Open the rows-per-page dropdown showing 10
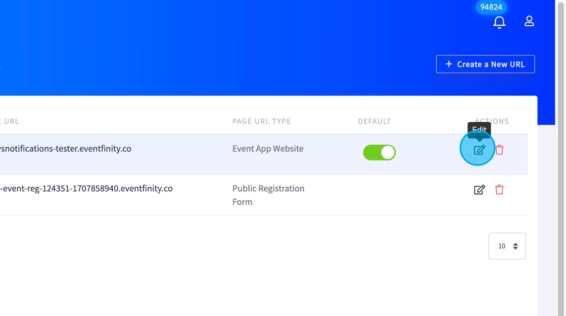The height and width of the screenshot is (316, 566). coord(507,246)
